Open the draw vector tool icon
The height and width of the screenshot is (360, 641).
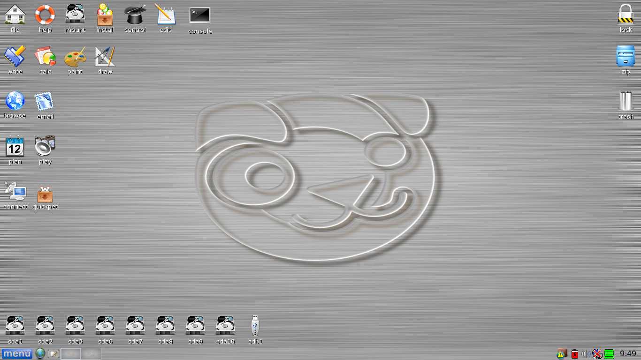point(105,56)
